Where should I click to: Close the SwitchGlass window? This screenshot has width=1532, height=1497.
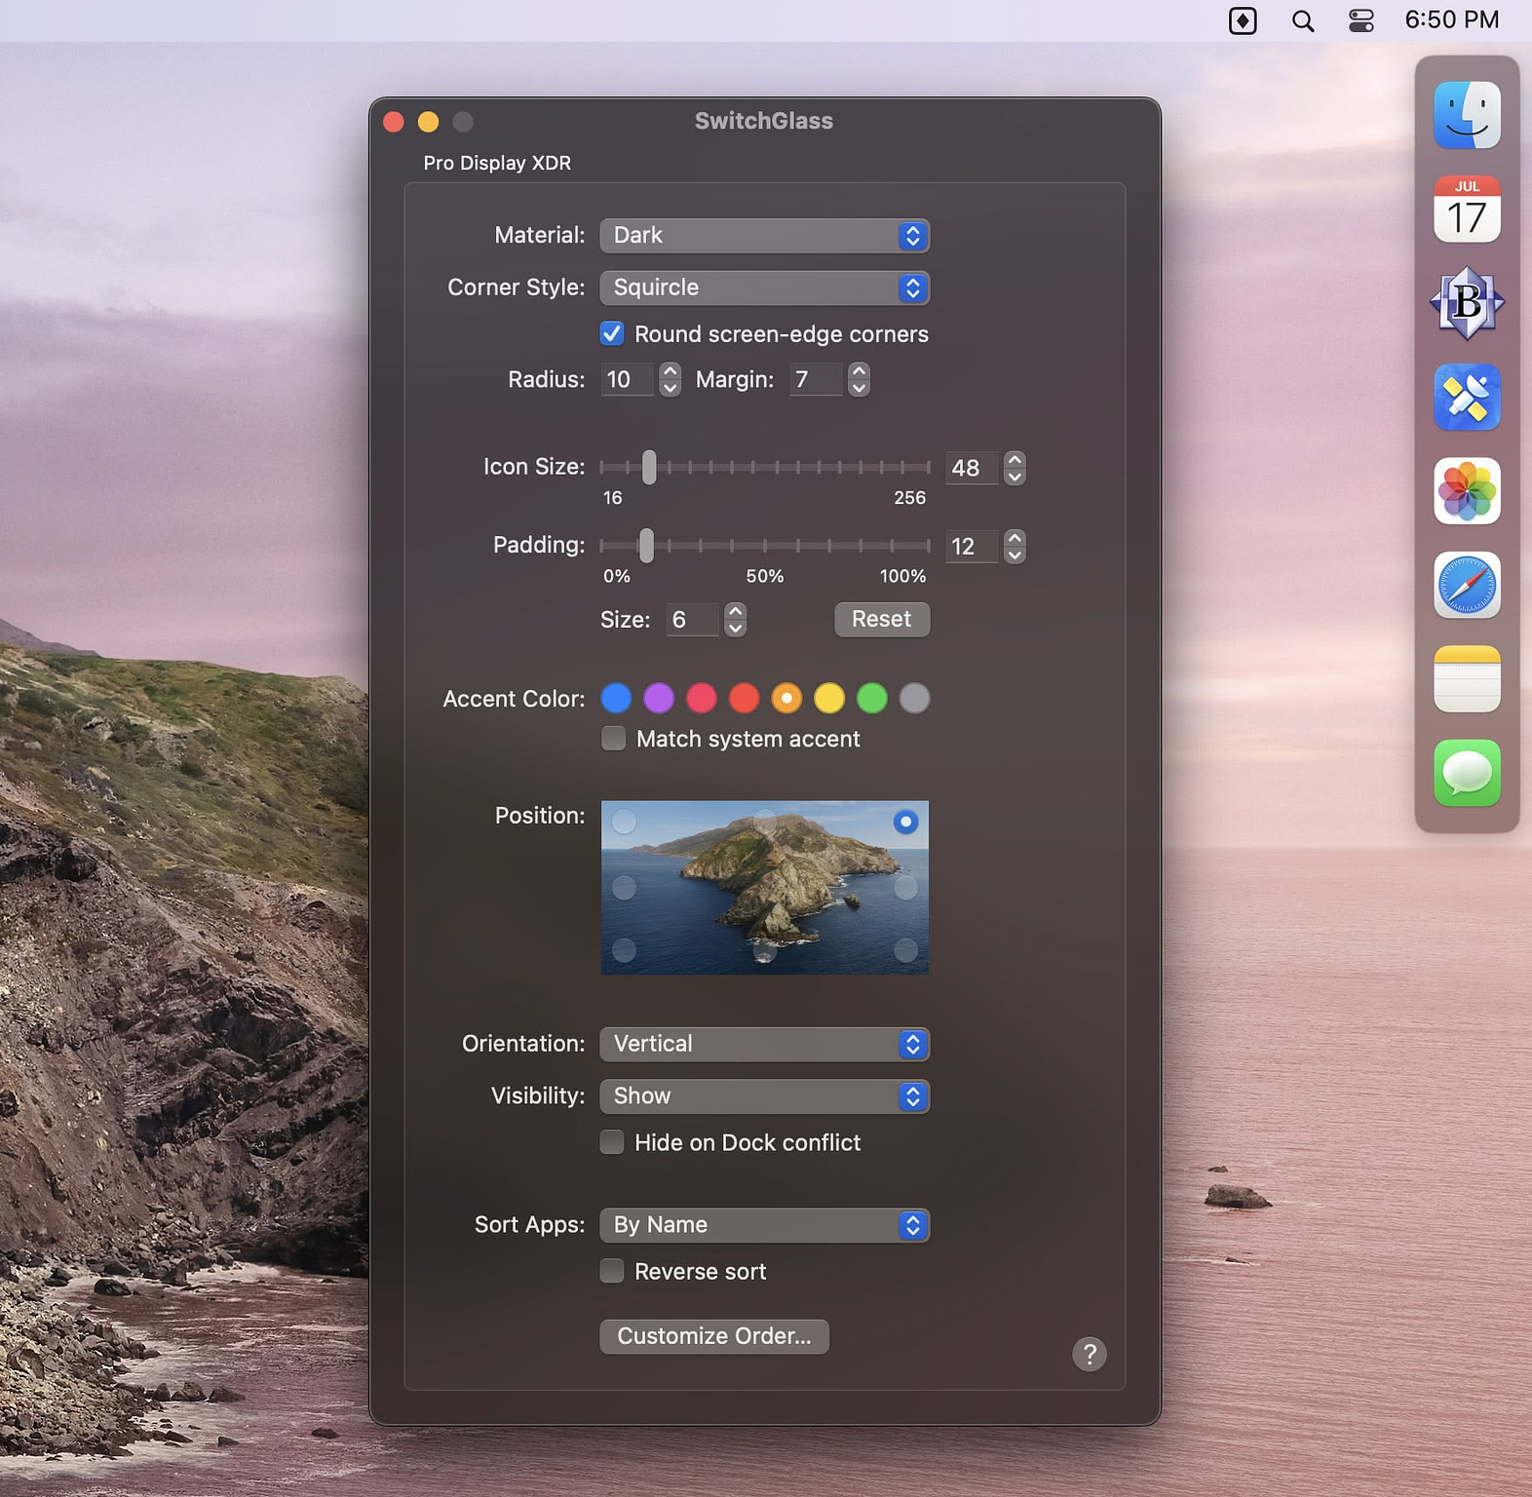[x=394, y=122]
